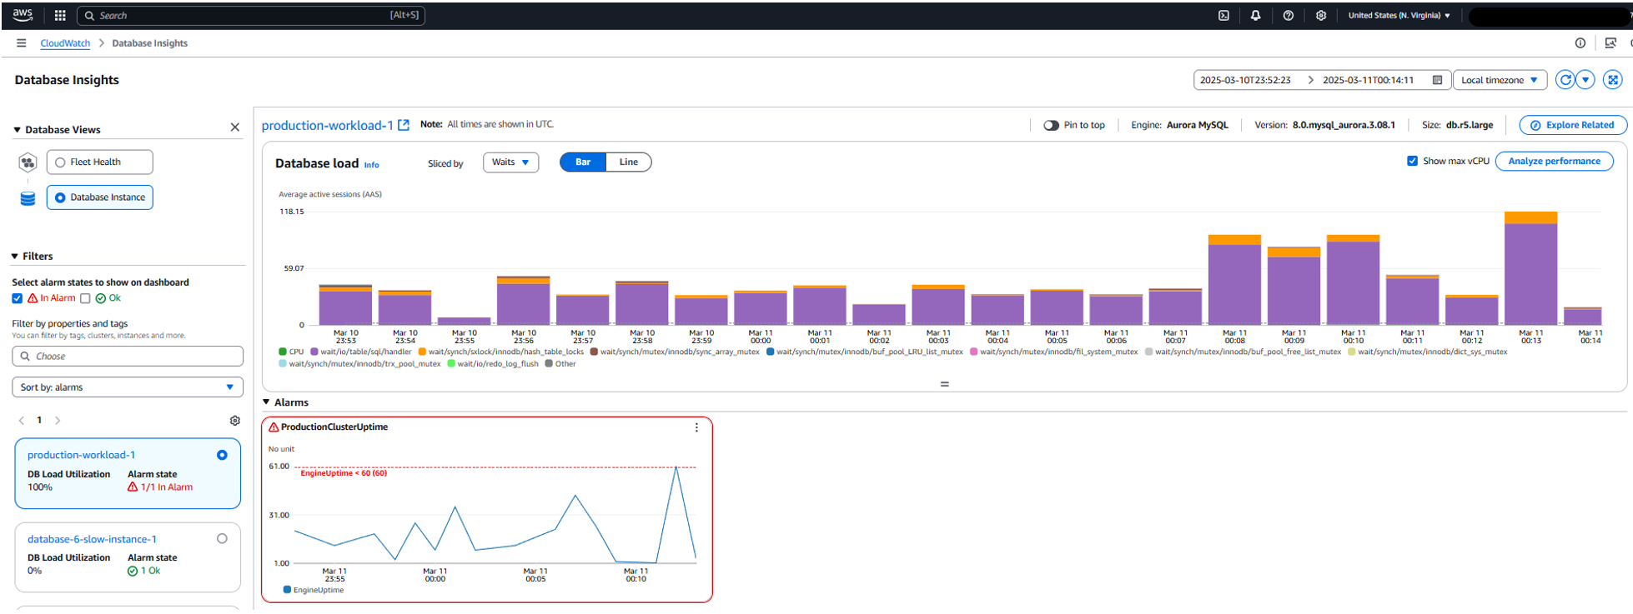Viewport: 1633px width, 614px height.
Task: Click the database stack icon beside Database Instance
Action: (28, 198)
